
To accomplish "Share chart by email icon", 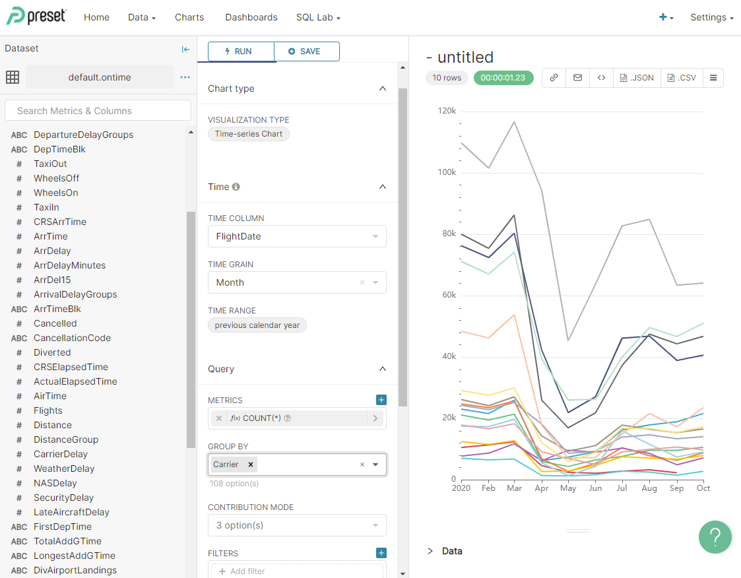I will [577, 78].
